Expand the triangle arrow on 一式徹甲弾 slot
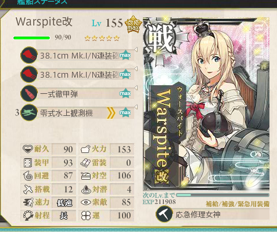Screen dimensions: 277x237 click(x=136, y=88)
